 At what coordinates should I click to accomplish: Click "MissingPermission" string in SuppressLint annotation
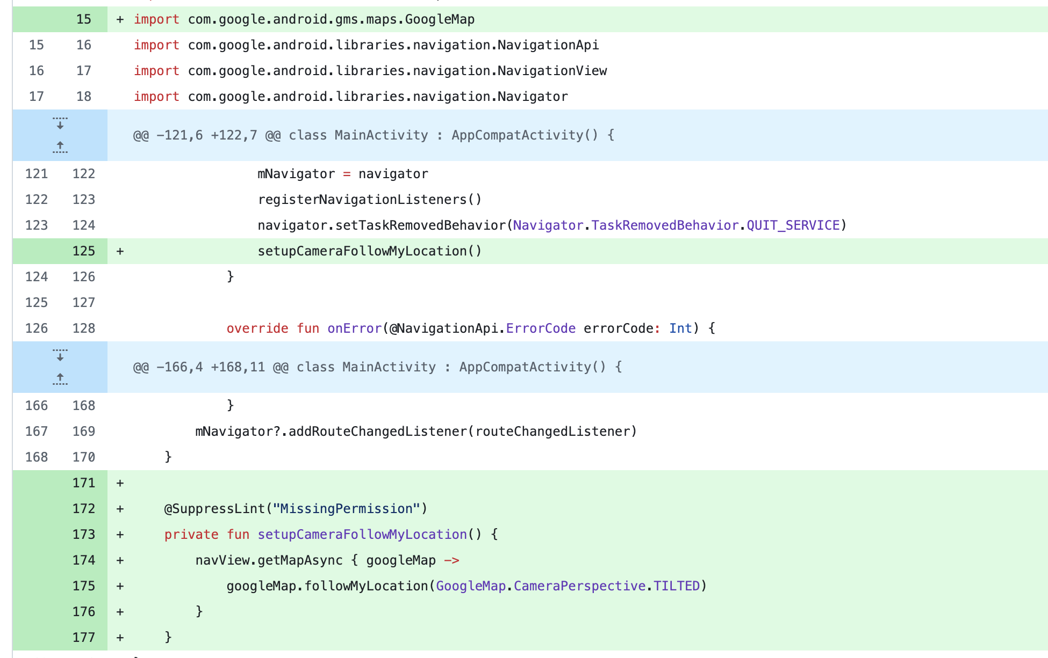pyautogui.click(x=346, y=509)
